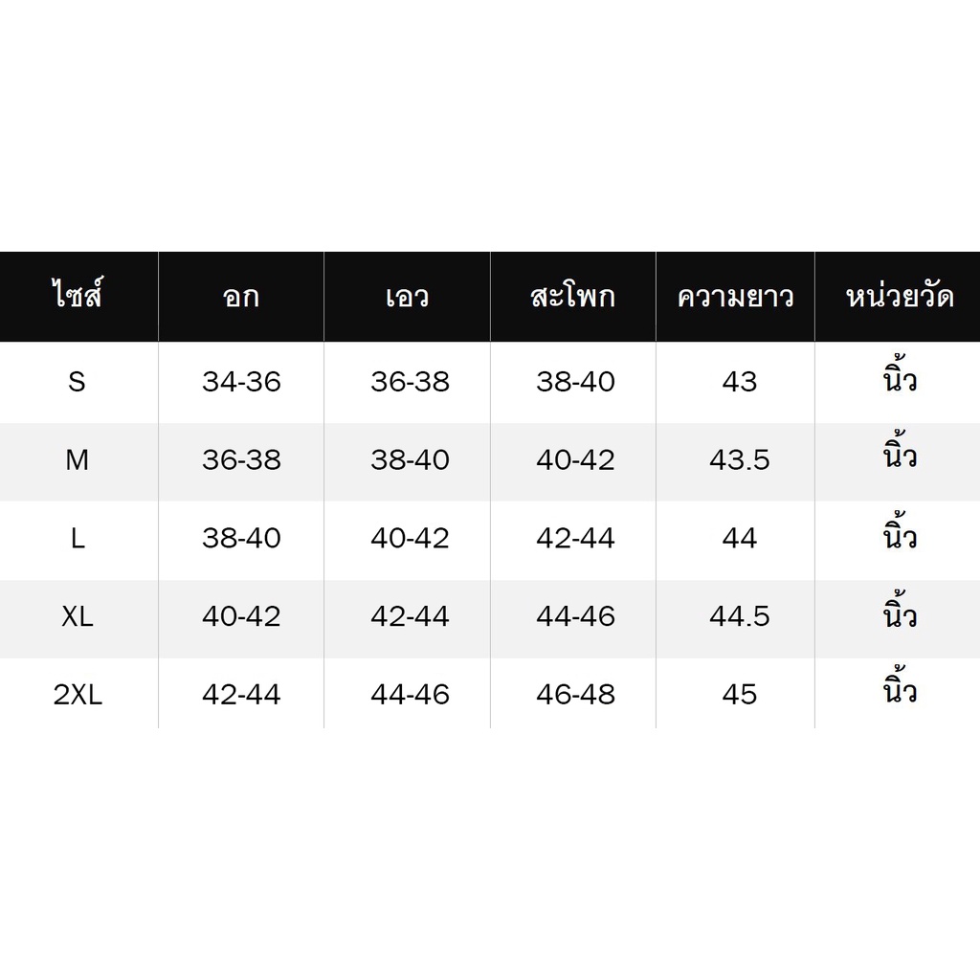The width and height of the screenshot is (980, 980).
Task: Click the หน่วยวัด column header
Action: pyautogui.click(x=900, y=296)
